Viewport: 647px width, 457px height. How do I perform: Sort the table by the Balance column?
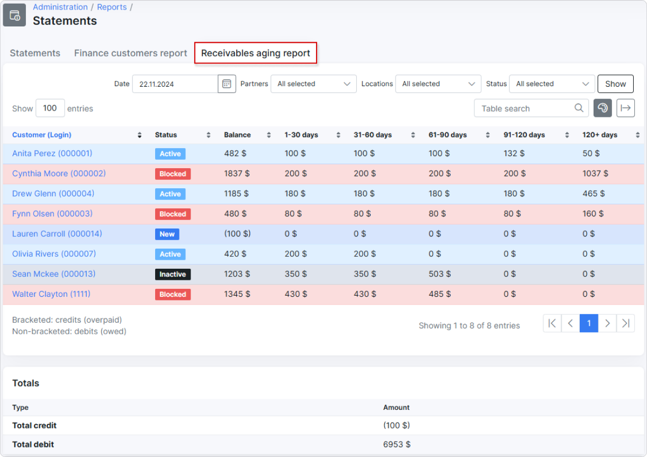coord(268,135)
